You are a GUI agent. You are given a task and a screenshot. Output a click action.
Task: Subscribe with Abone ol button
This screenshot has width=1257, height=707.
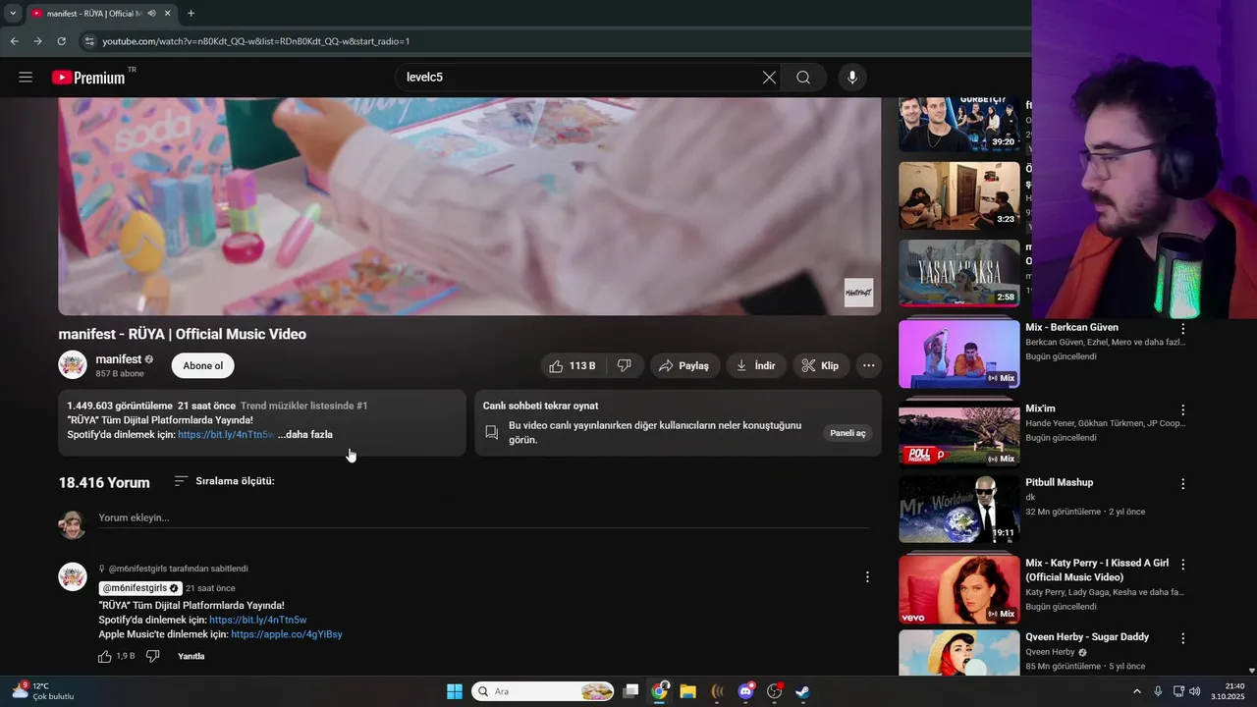[x=202, y=366]
